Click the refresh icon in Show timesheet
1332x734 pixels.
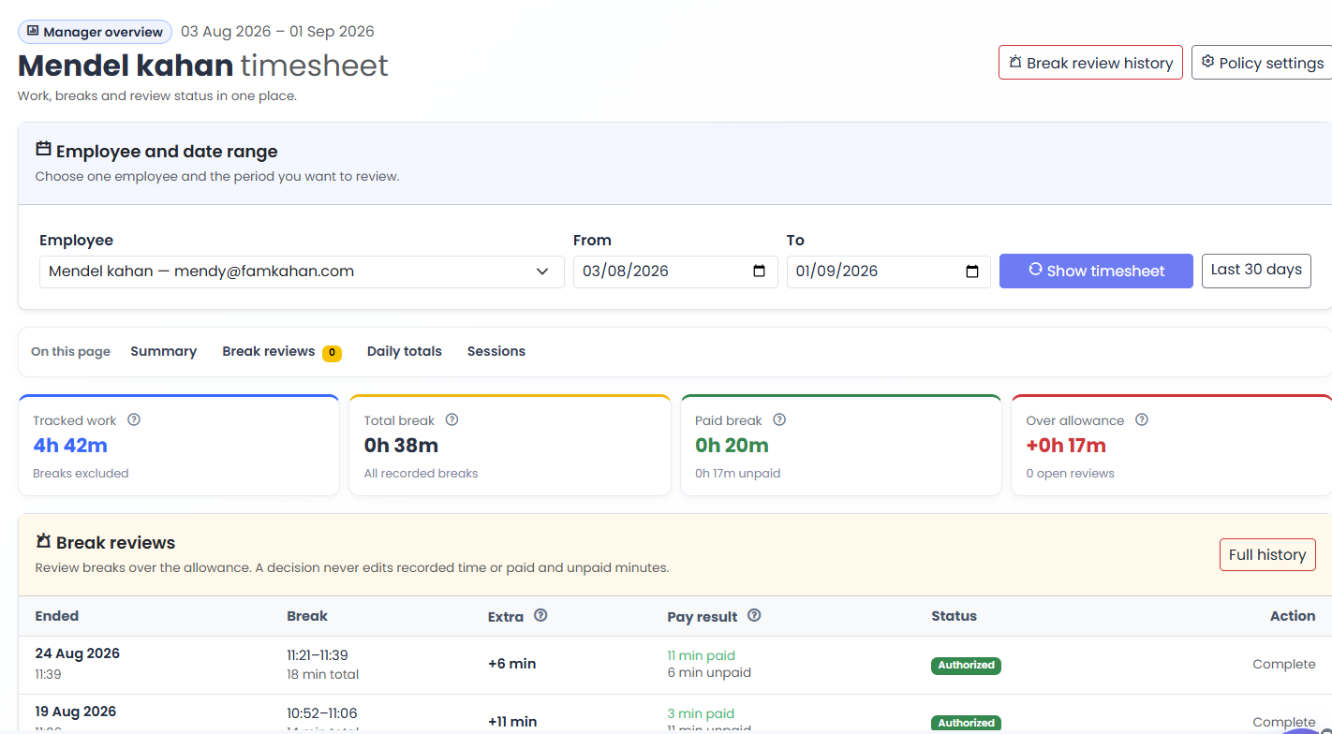[x=1035, y=270]
